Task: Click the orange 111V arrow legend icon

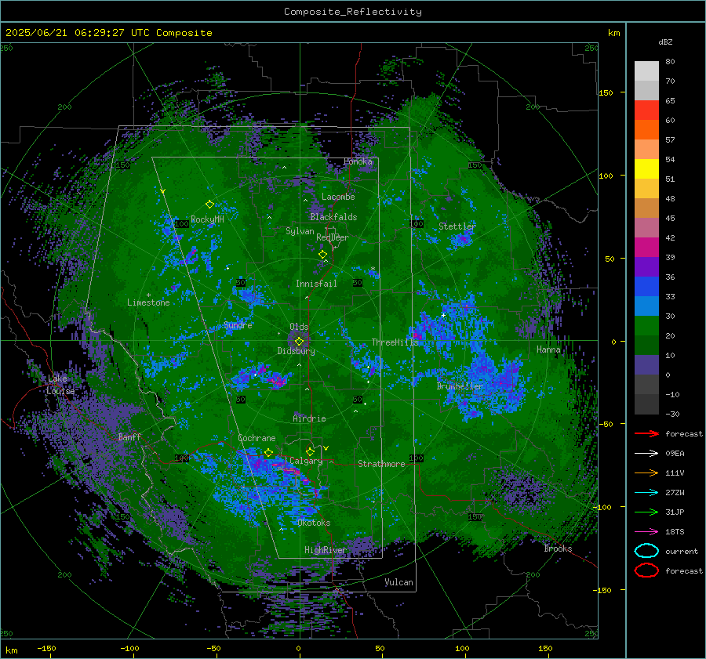Action: click(646, 473)
